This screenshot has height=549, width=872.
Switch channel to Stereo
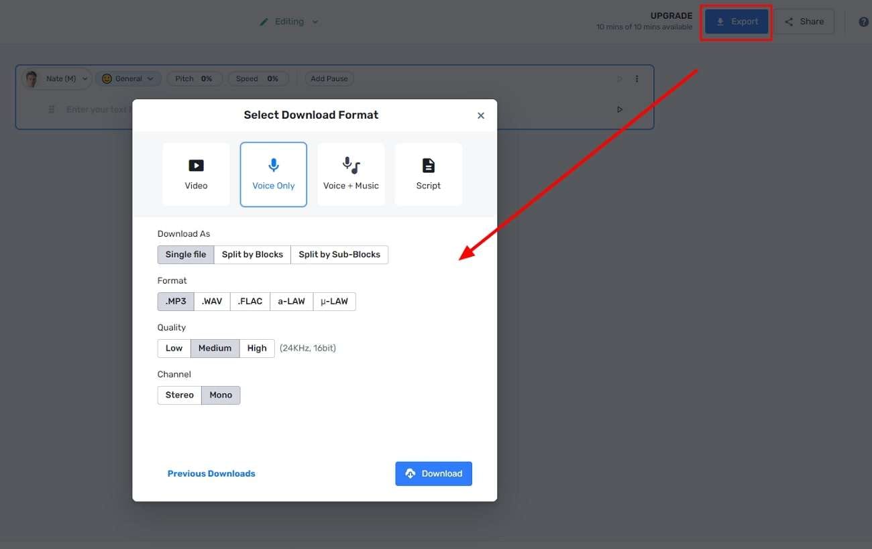coord(179,395)
